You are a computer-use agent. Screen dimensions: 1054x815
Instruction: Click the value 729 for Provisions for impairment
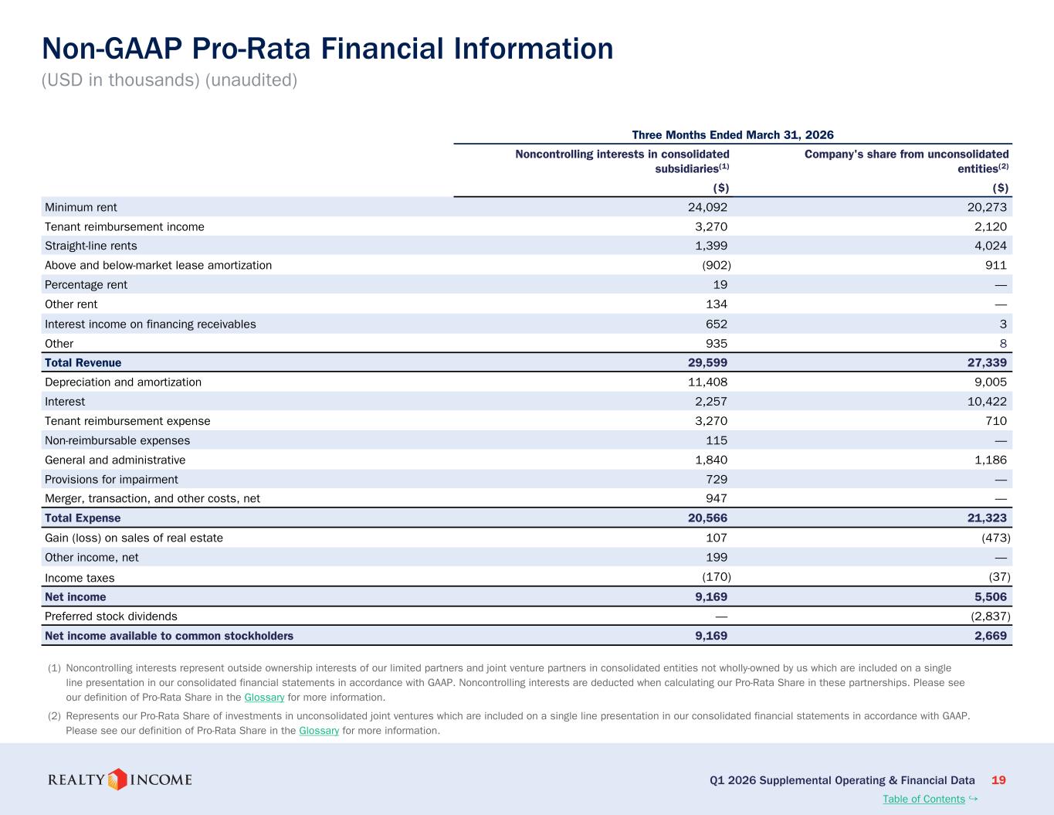pyautogui.click(x=717, y=480)
